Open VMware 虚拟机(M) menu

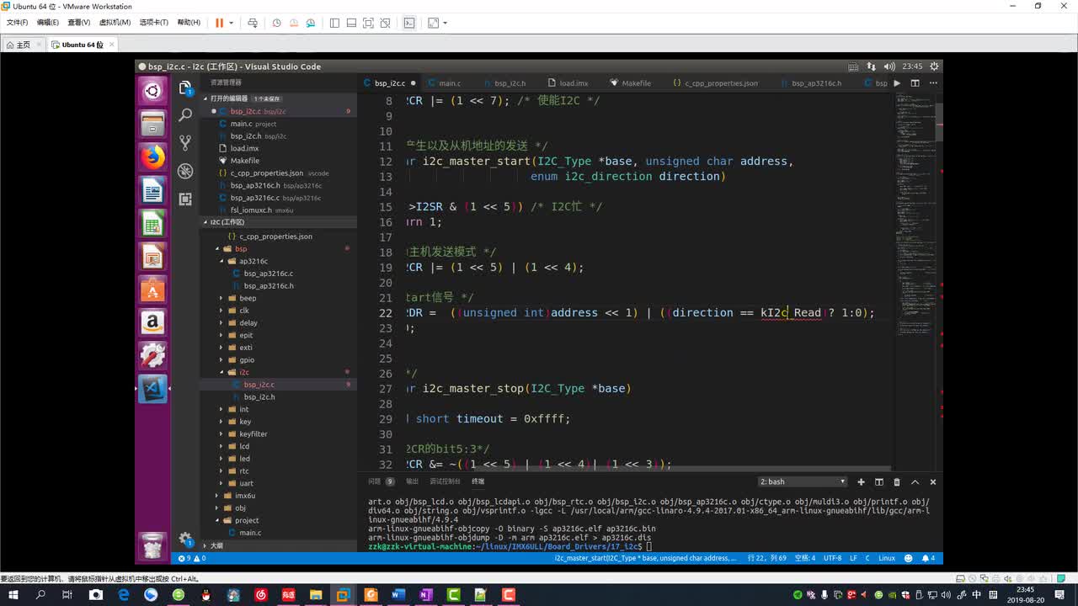tap(115, 23)
